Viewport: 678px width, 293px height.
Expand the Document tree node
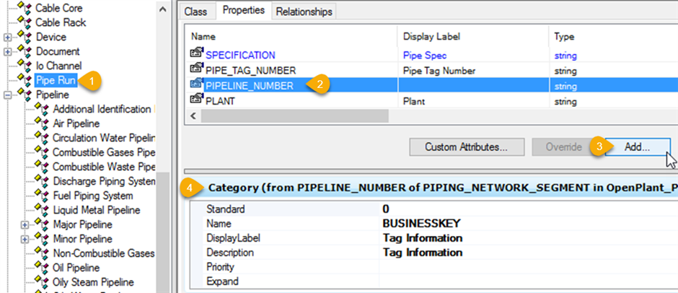click(x=8, y=51)
